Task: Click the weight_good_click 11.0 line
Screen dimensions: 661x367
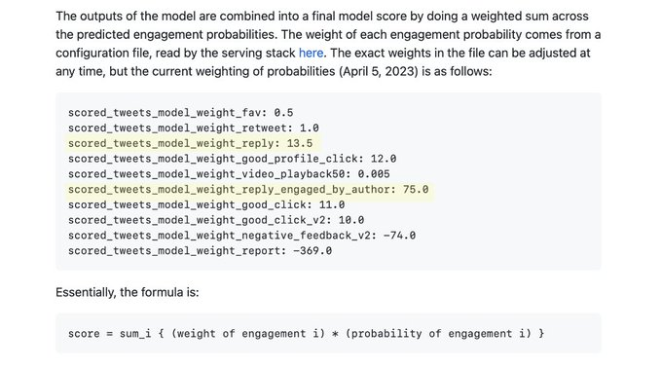Action: pos(206,204)
